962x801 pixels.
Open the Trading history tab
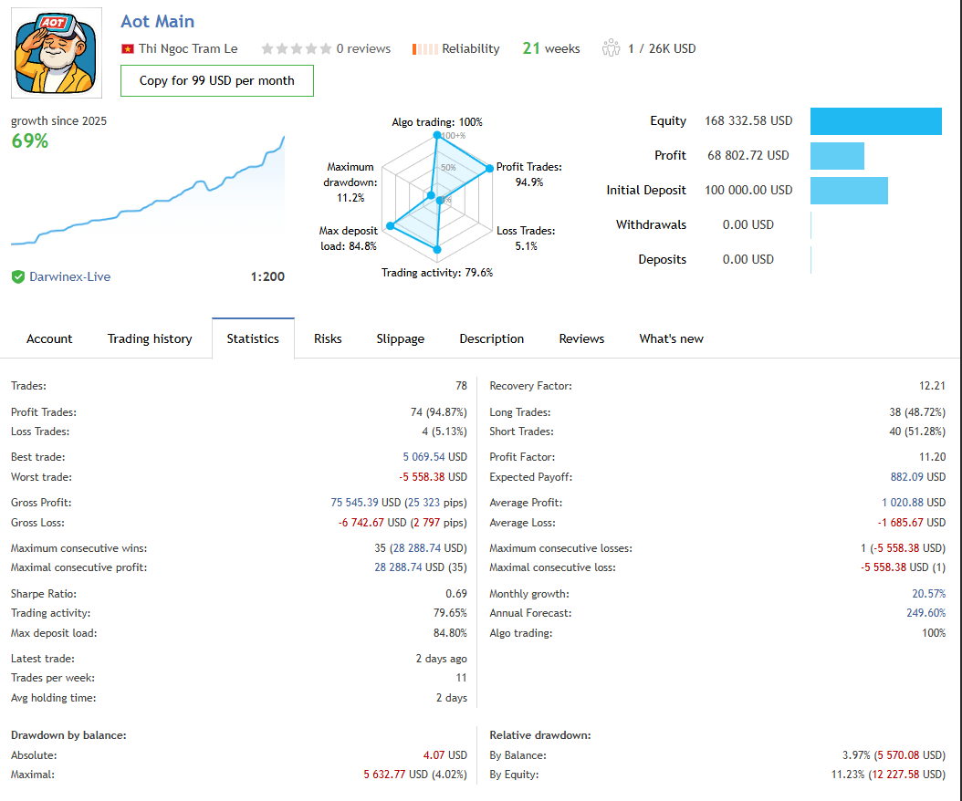(149, 338)
